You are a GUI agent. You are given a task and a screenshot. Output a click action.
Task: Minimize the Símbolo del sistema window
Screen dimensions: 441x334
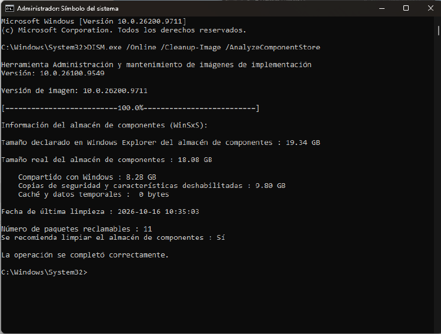pyautogui.click(x=382, y=8)
